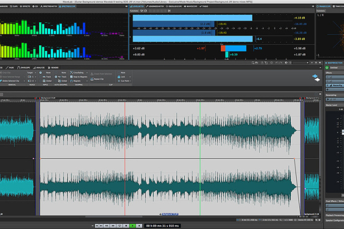Click the stop transport button

pyautogui.click(x=126, y=225)
